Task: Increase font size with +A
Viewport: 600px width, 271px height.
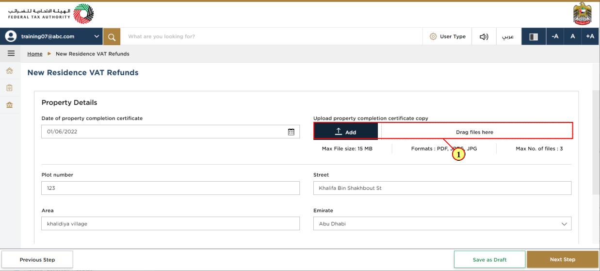Action: tap(590, 36)
